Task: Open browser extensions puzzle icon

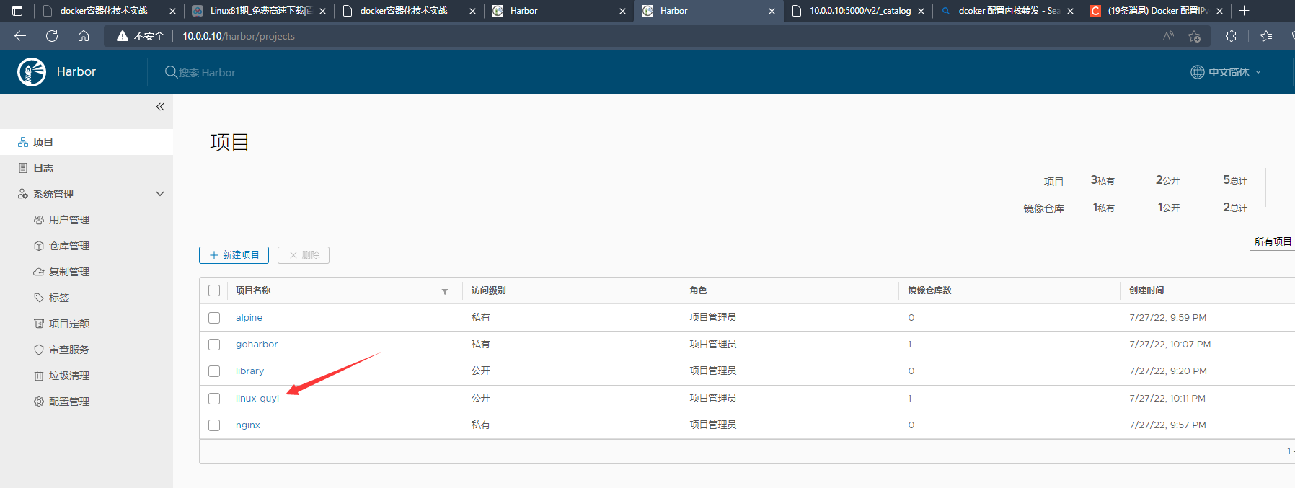Action: [x=1231, y=36]
